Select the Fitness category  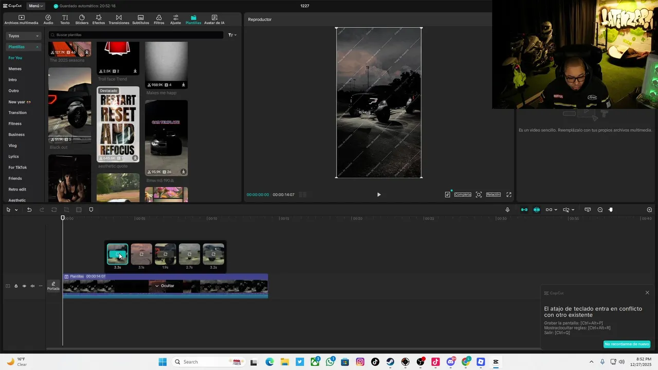point(15,123)
